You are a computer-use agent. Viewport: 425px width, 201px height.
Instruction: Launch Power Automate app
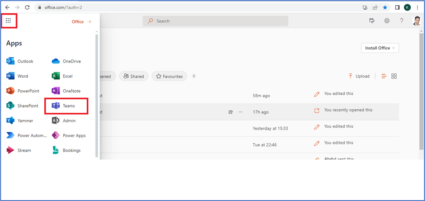tap(27, 136)
